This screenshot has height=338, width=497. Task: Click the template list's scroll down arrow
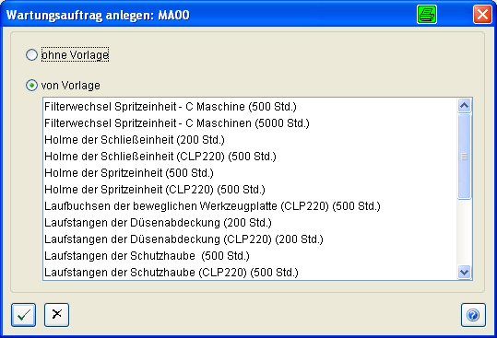click(465, 272)
